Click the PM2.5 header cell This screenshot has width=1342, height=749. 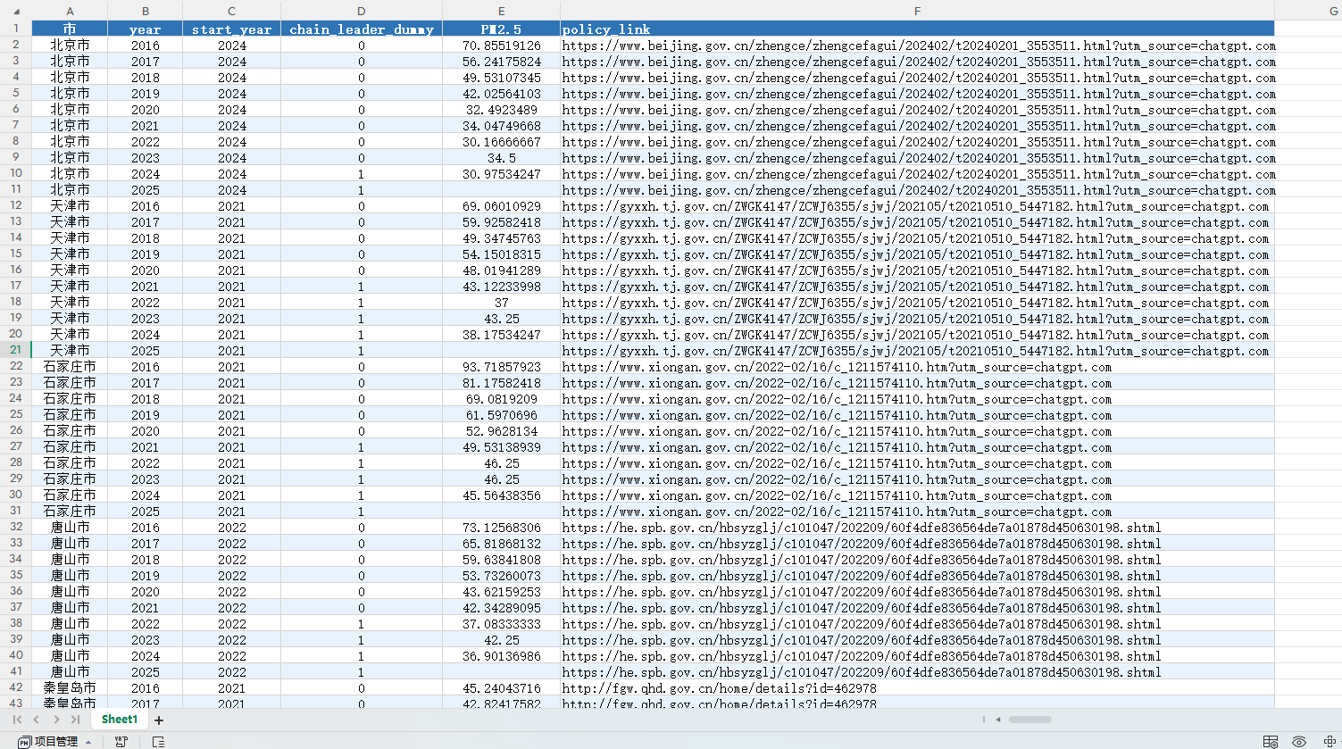[x=502, y=29]
